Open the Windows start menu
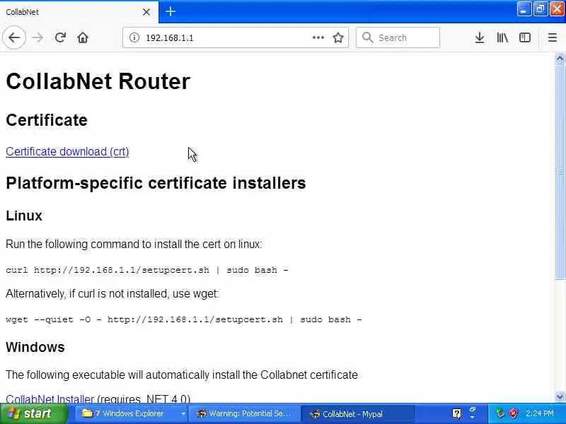 [x=33, y=413]
